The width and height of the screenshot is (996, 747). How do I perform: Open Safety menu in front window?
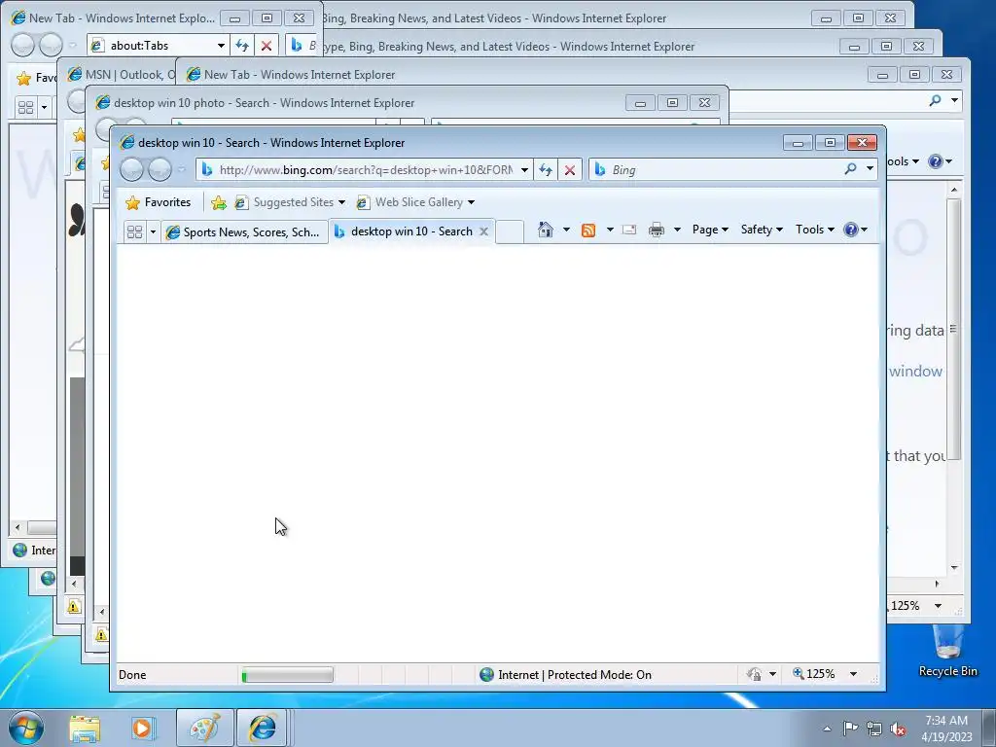(762, 230)
